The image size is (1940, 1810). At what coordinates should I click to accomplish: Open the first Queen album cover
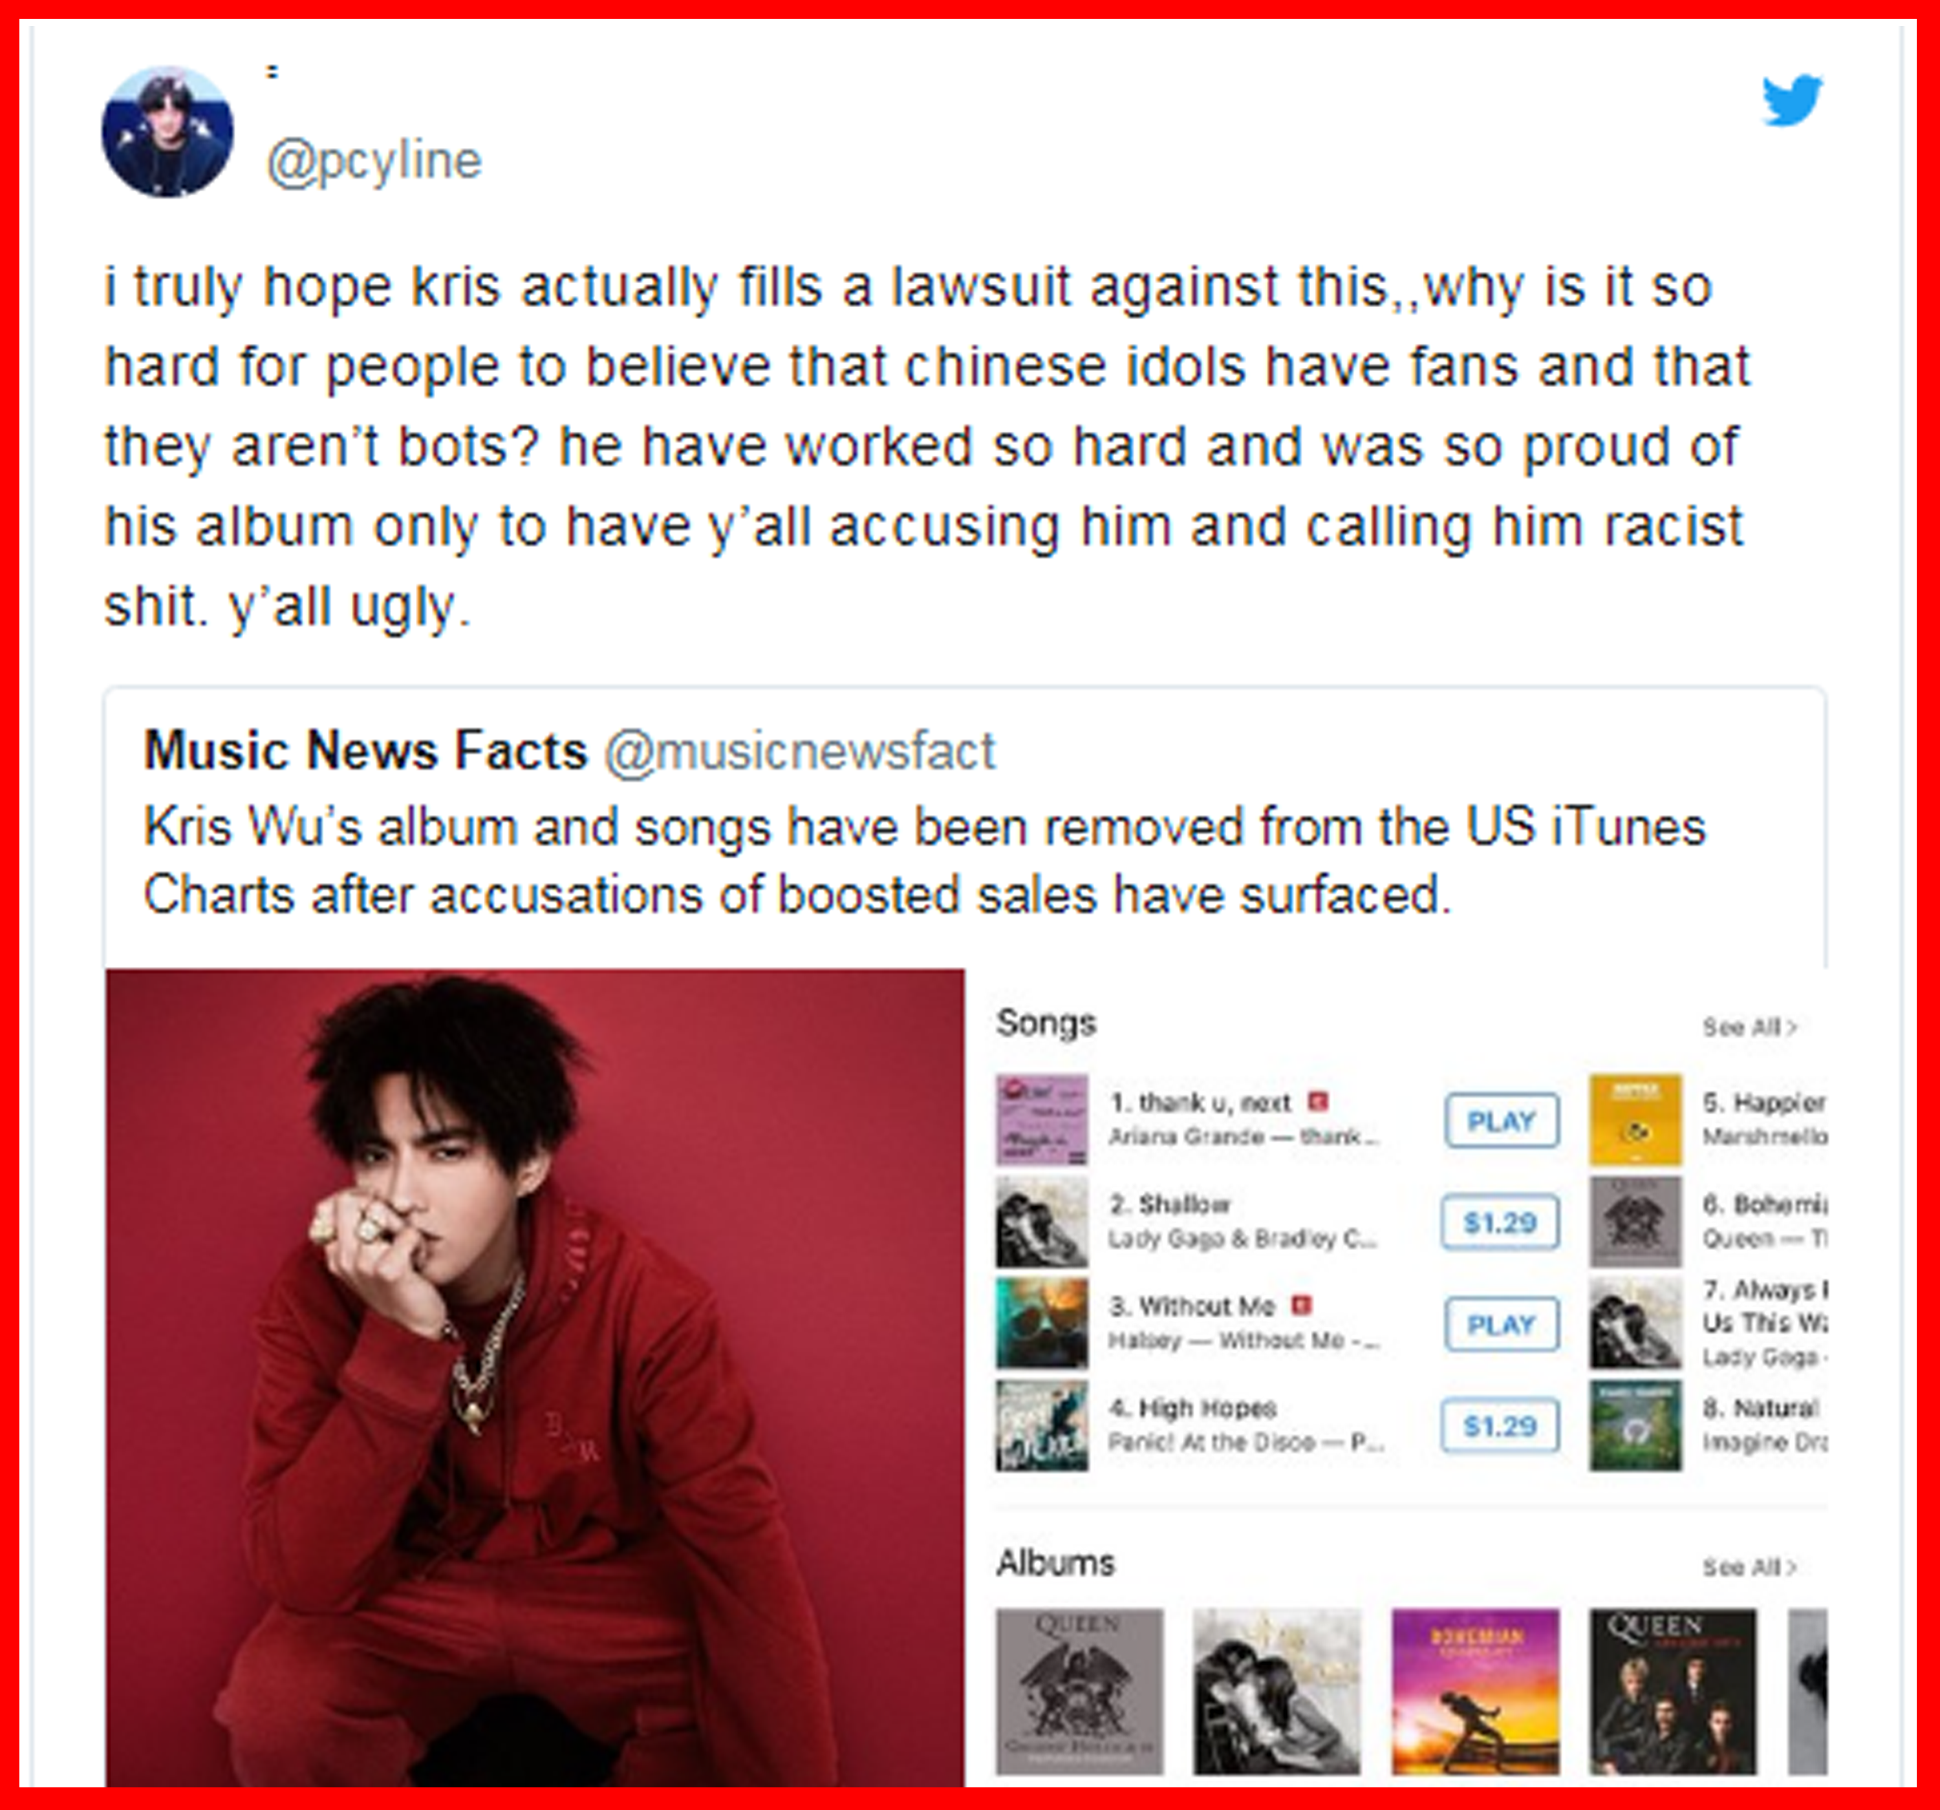coord(1079,1692)
